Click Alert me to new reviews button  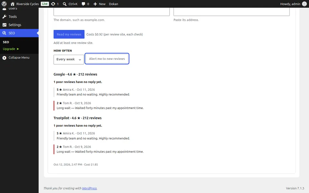[x=107, y=59]
